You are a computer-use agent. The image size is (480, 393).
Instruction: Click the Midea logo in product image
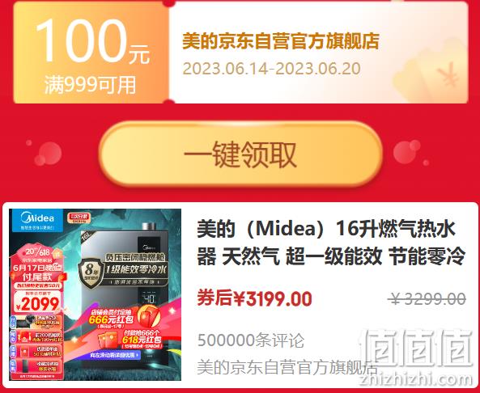[37, 220]
